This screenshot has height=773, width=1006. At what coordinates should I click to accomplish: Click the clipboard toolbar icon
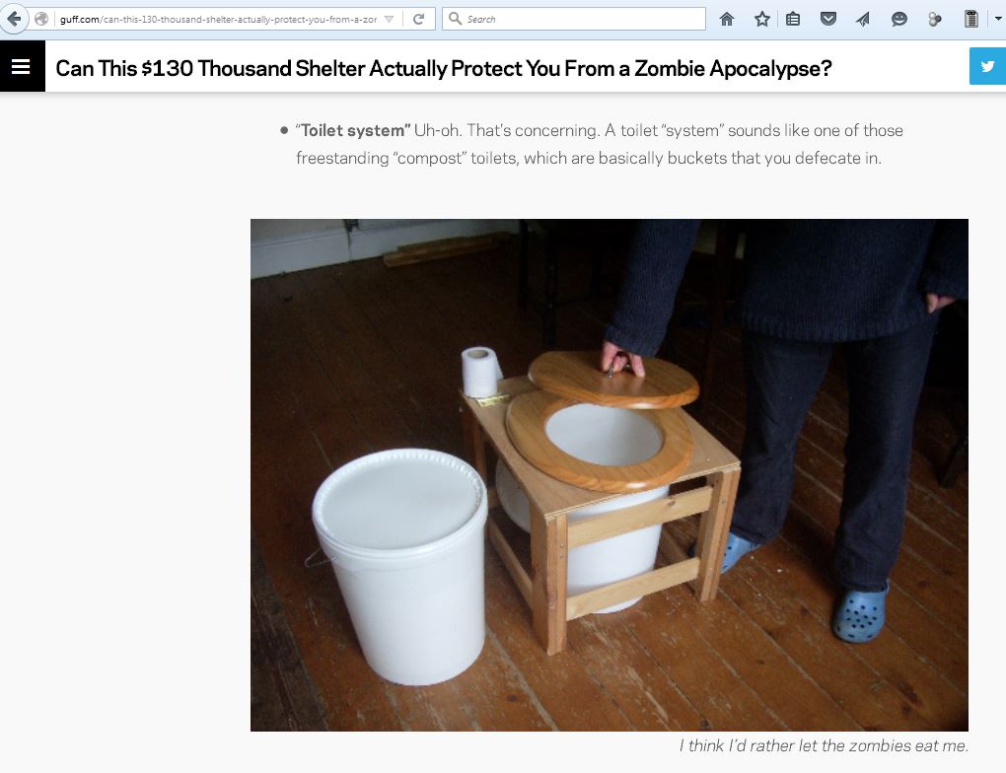(x=970, y=20)
